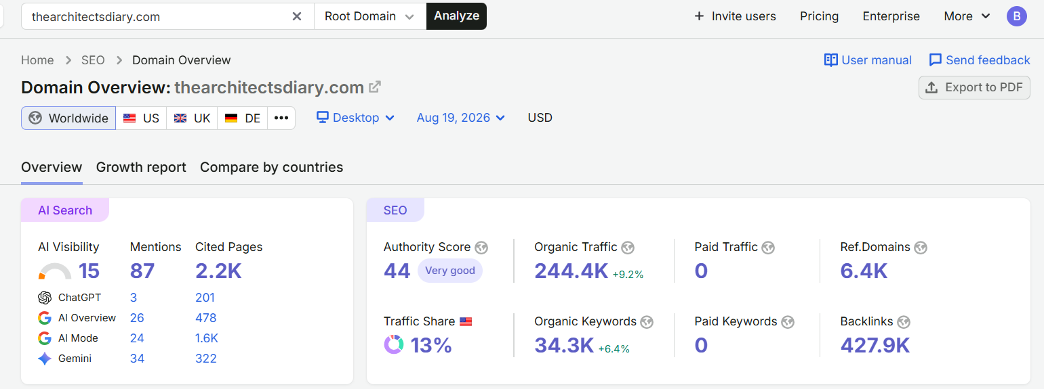Click AI Overview cited pages 478
Screen dimensions: 1044x389
tap(206, 318)
